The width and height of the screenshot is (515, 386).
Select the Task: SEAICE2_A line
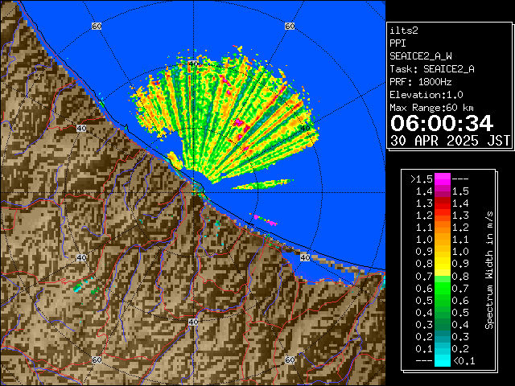point(432,69)
